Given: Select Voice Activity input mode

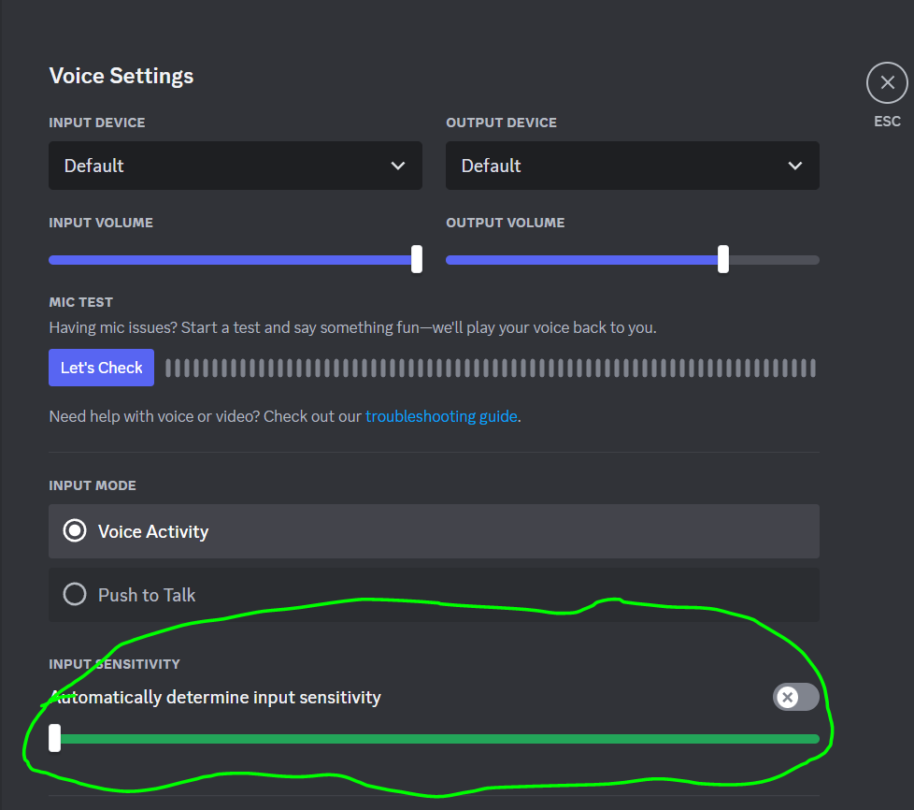Looking at the screenshot, I should click(x=435, y=531).
